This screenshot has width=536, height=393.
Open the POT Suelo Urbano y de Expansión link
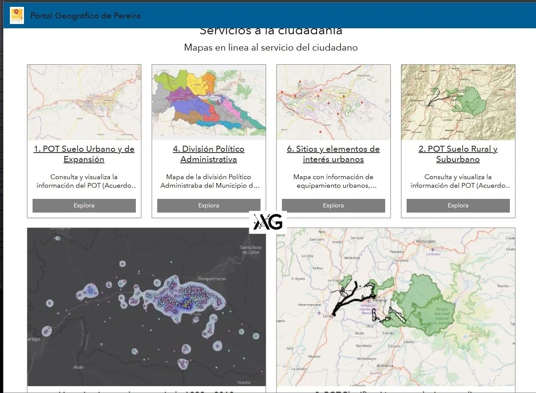84,154
